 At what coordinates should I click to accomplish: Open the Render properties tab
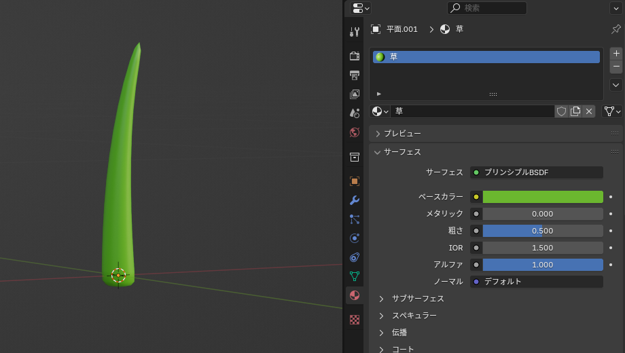pos(354,56)
